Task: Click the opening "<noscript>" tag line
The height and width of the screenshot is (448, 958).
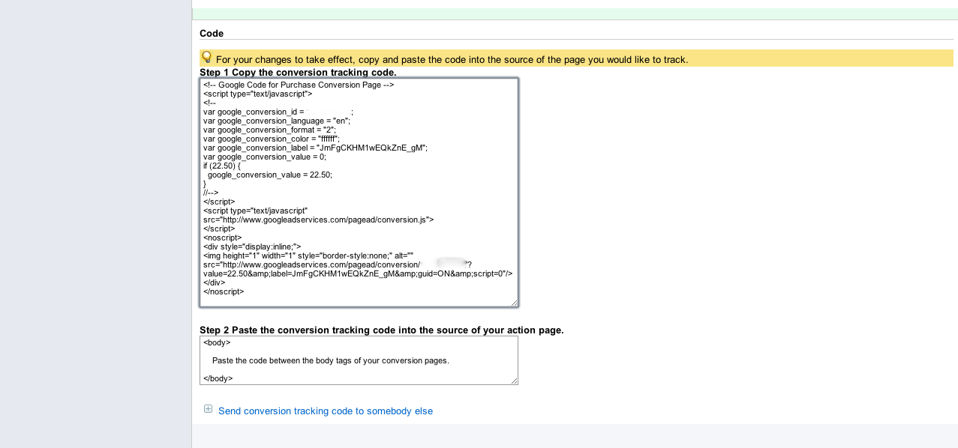Action: click(222, 237)
